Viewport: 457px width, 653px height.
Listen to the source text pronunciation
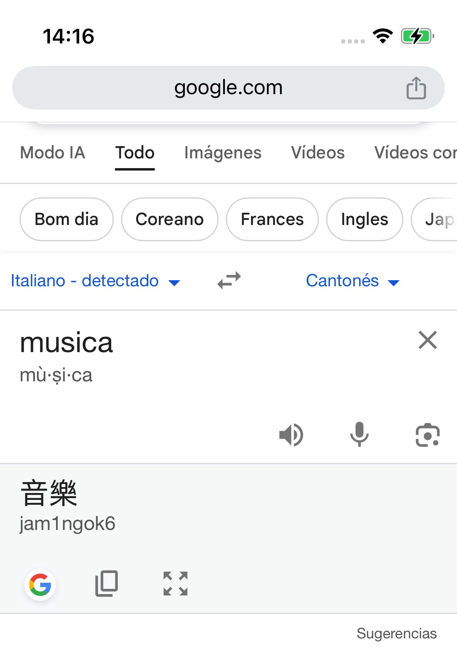(x=291, y=435)
